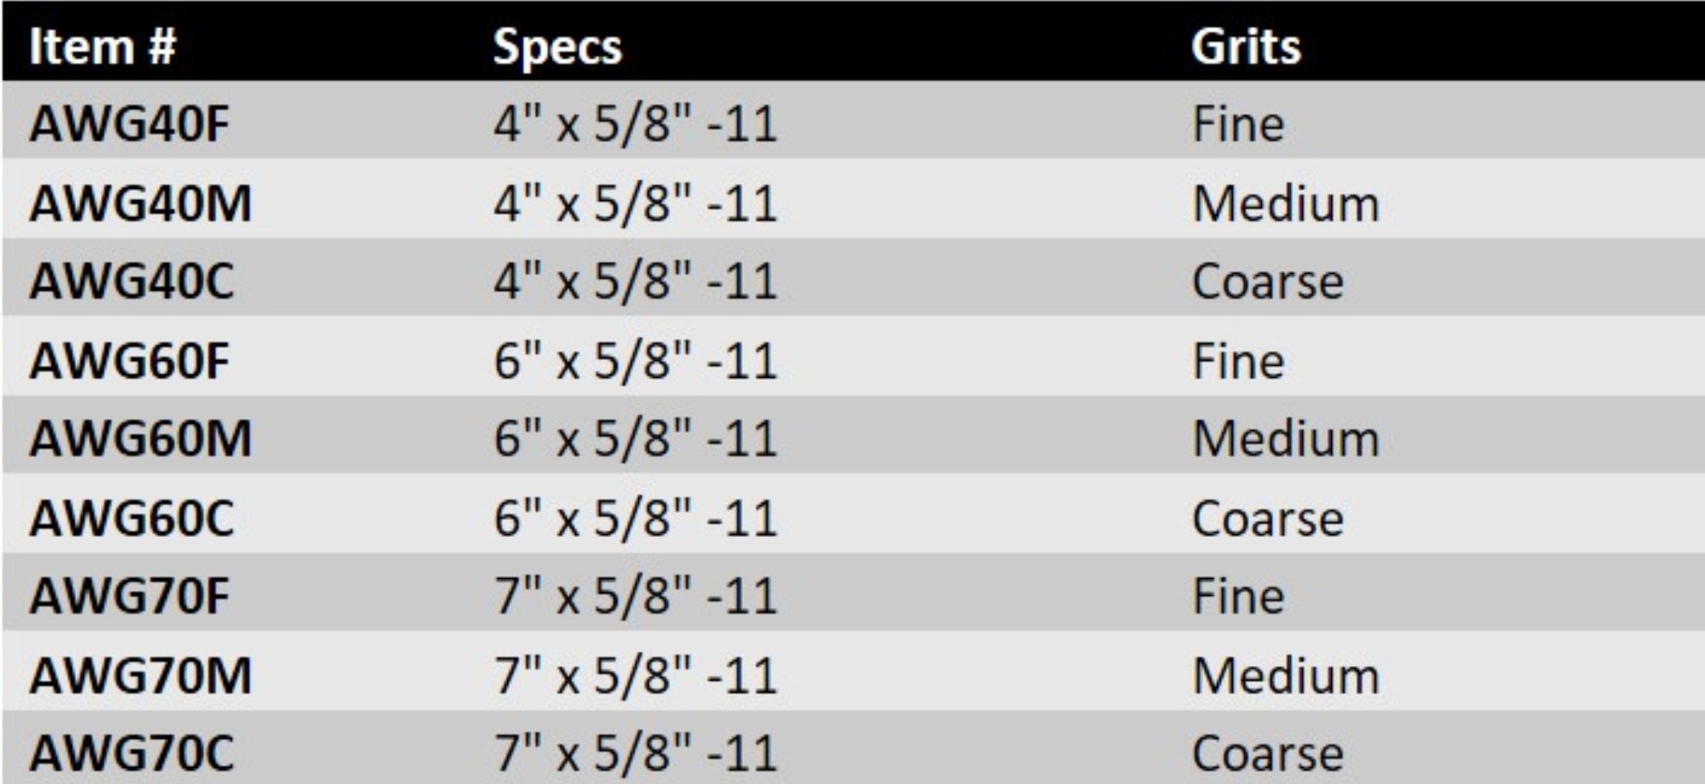Select item number AWG70F
1705x784 pixels.
tap(130, 596)
